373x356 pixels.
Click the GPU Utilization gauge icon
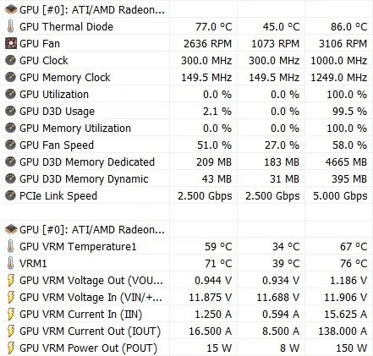point(11,94)
